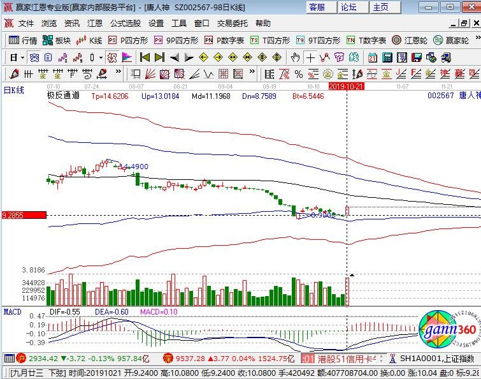Click the purple 节 node icon
This screenshot has height=379, width=481.
(340, 57)
